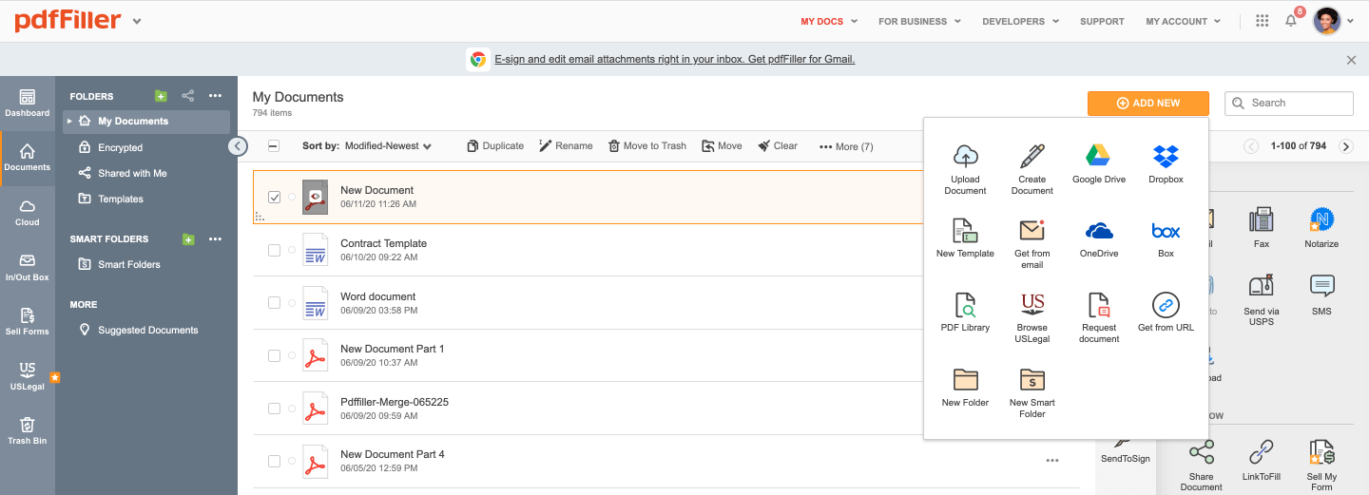
Task: Open the MY DOCS menu
Action: tap(829, 21)
